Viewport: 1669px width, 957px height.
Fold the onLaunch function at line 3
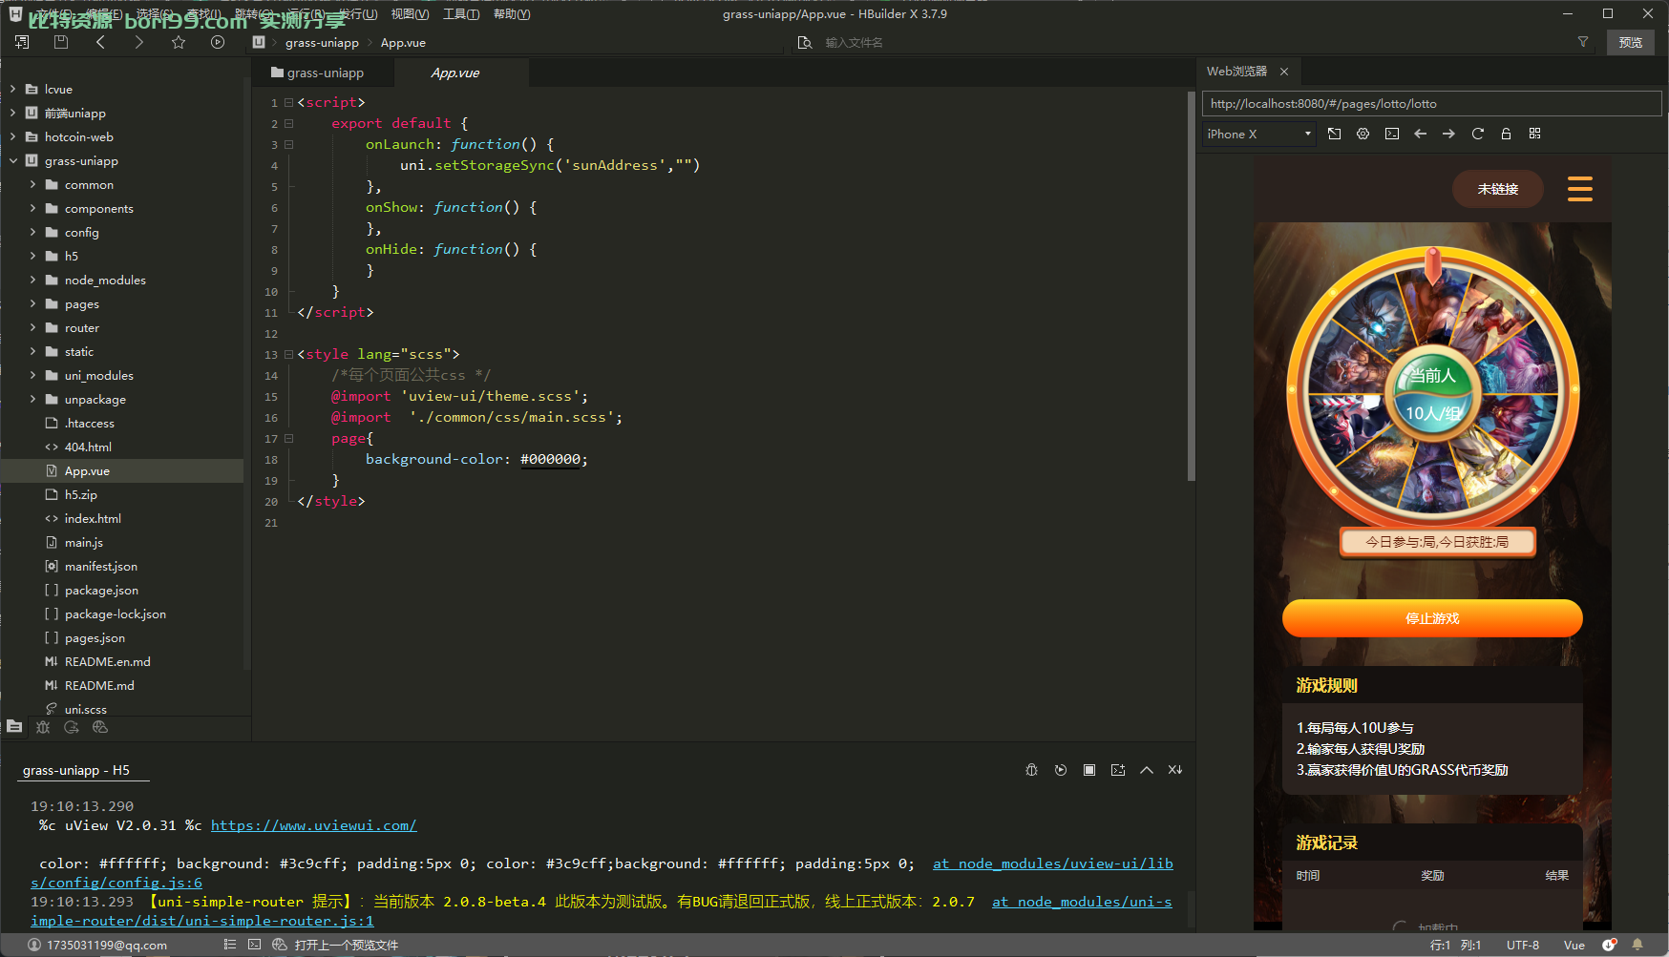pos(288,144)
